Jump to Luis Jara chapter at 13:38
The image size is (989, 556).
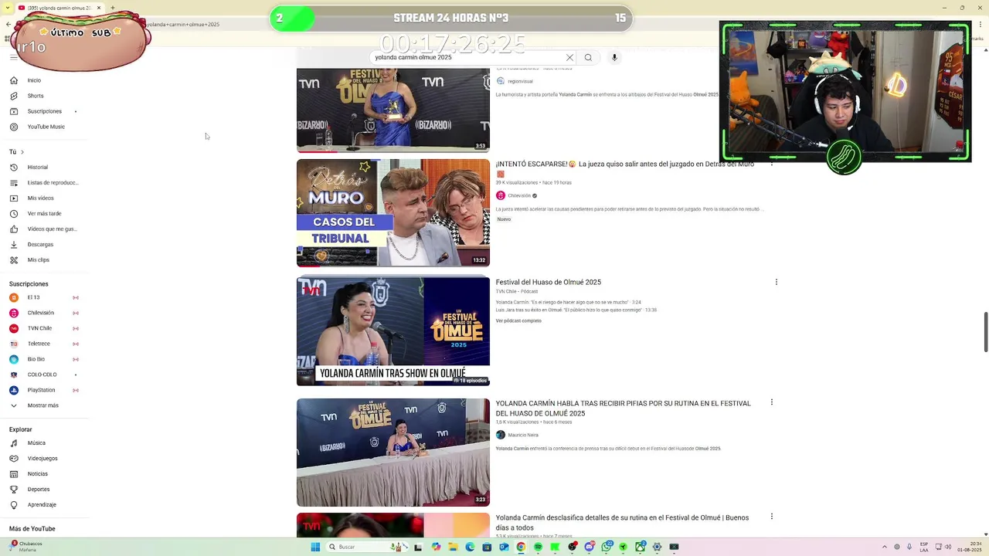pos(576,310)
